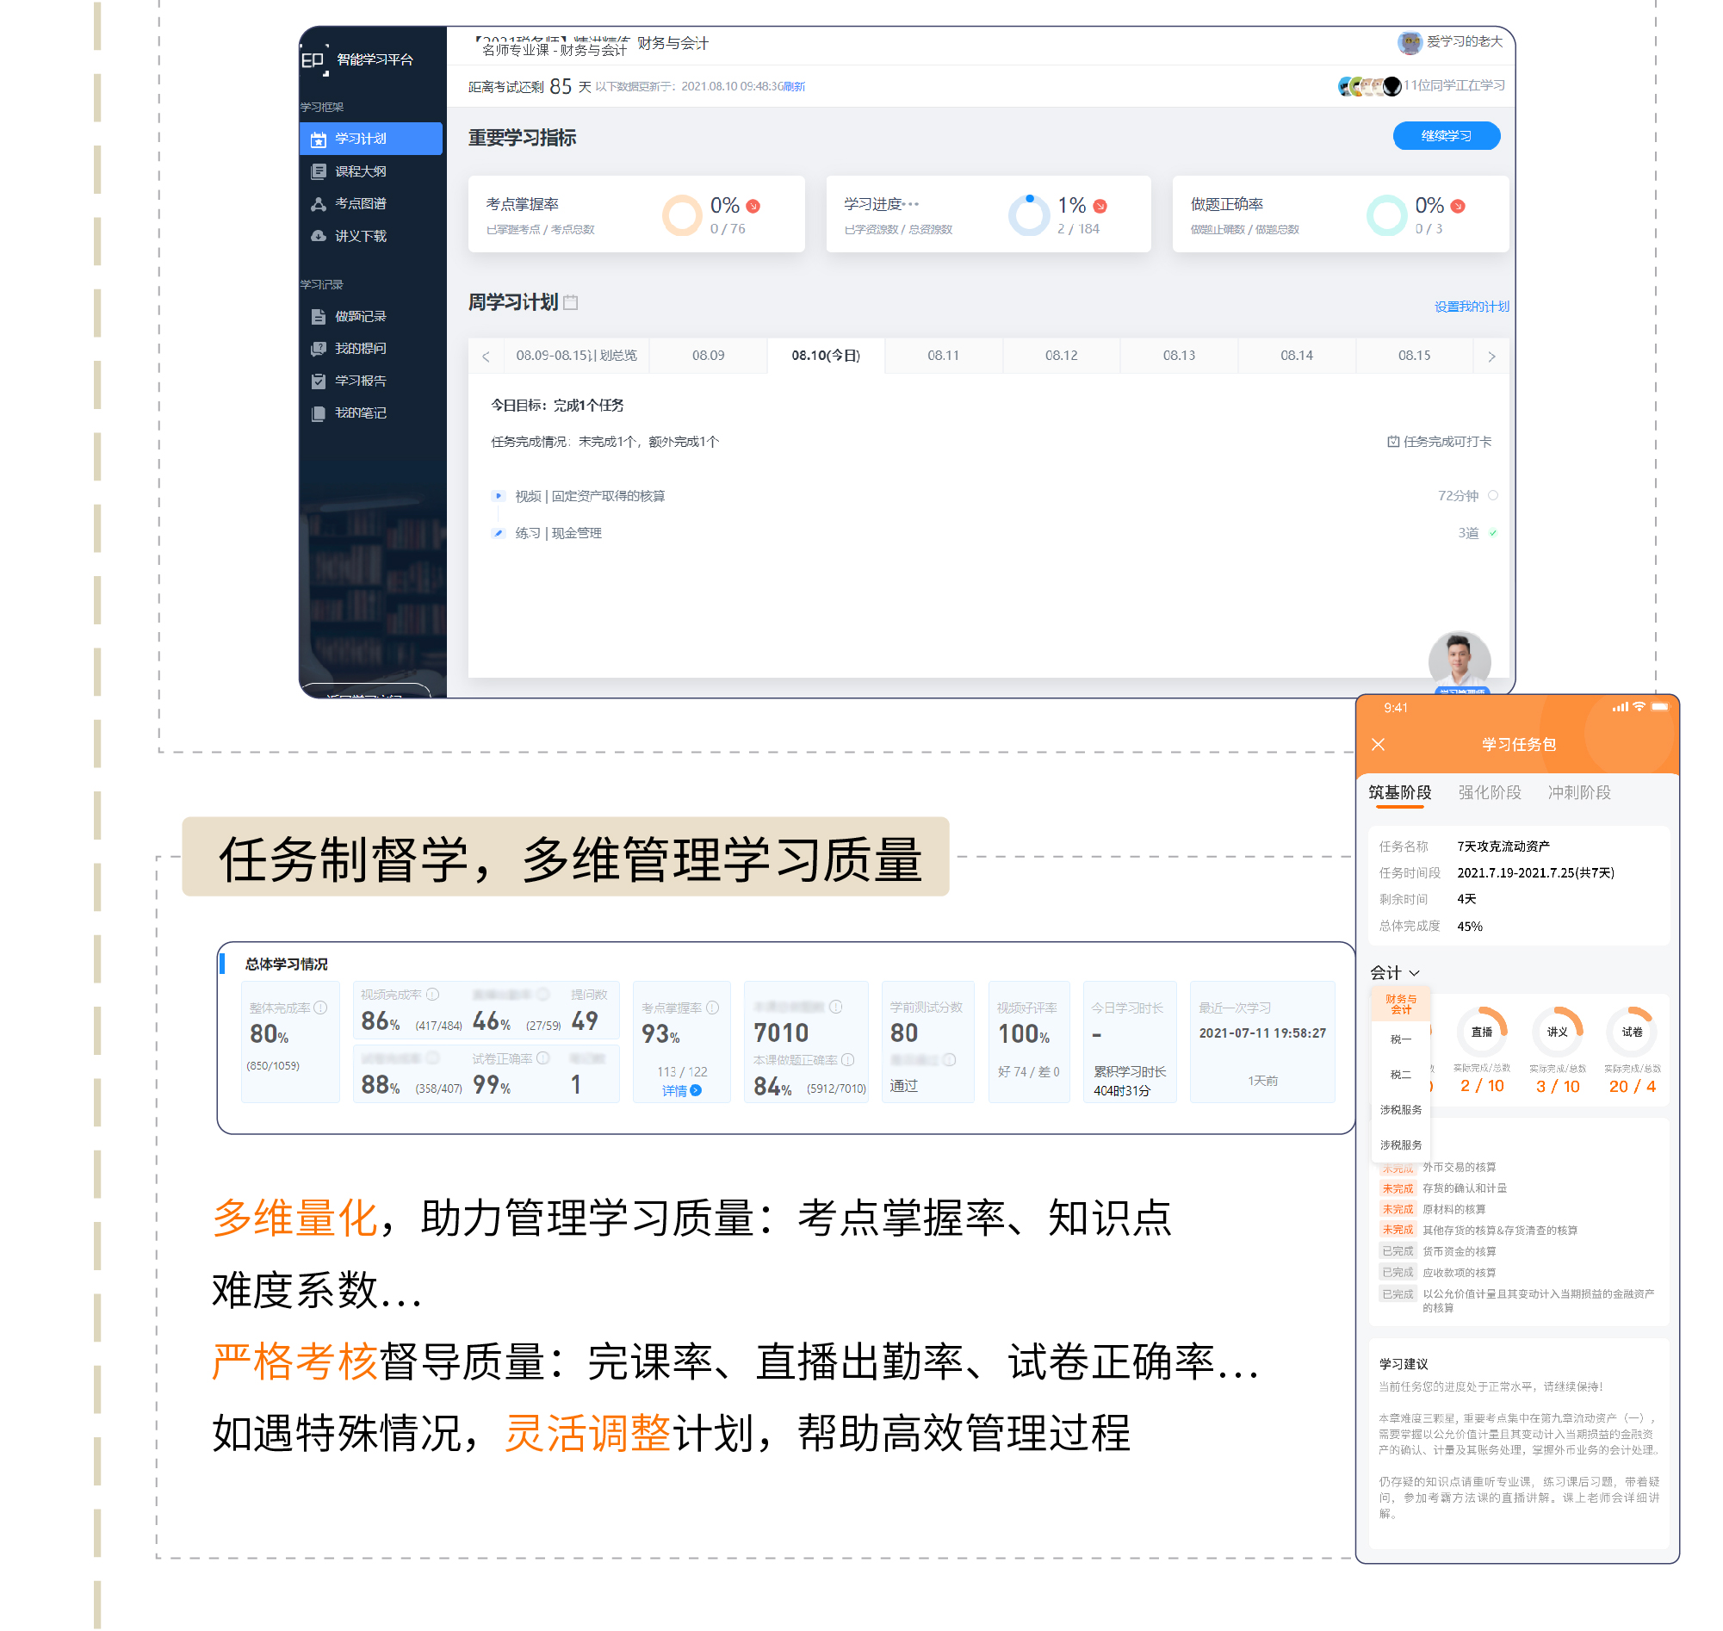Screen dimensions: 1723x1631
Task: Click info icon next to 试卷正确率
Action: pyautogui.click(x=543, y=1059)
